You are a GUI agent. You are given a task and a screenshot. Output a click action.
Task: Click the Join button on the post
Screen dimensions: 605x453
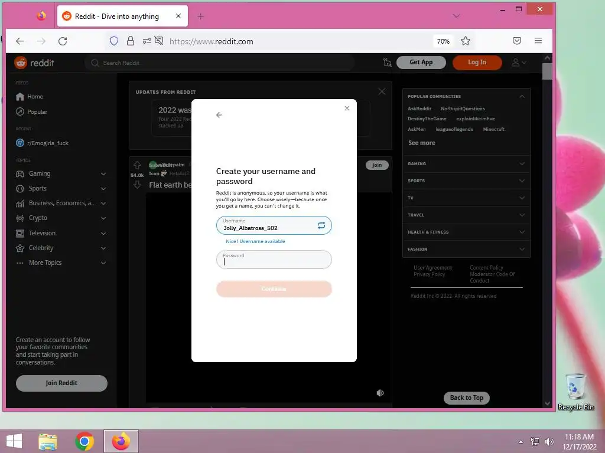(377, 165)
